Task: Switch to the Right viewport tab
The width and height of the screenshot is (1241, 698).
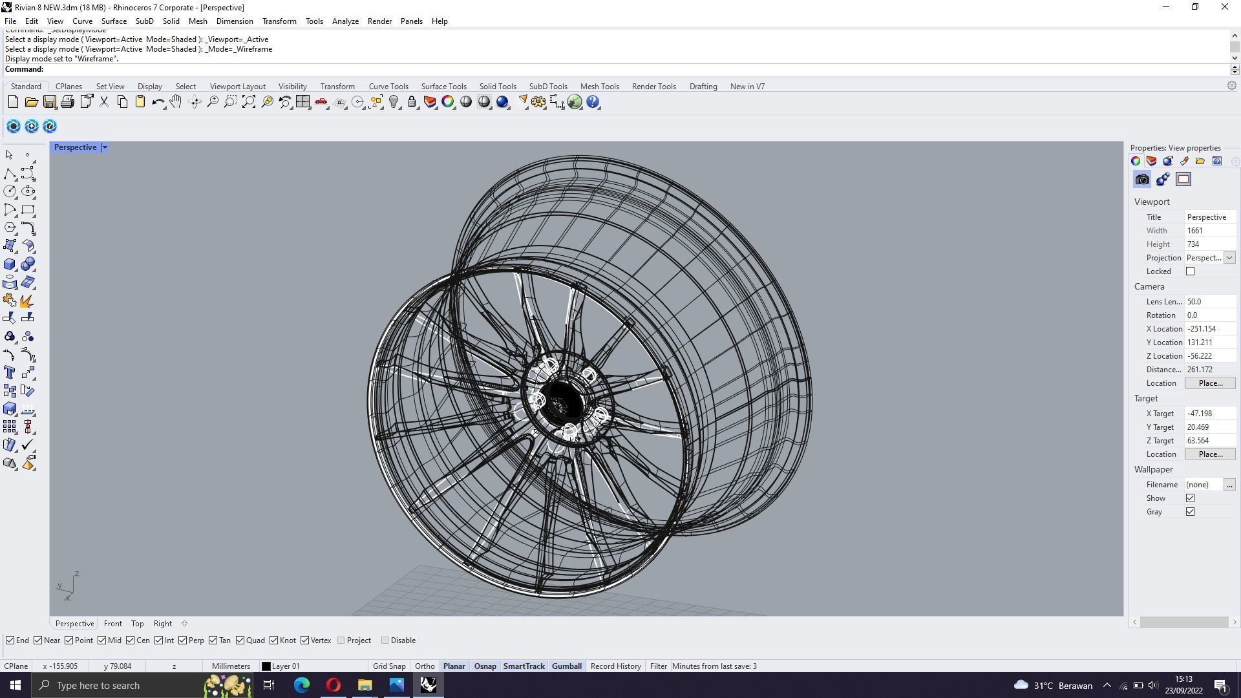Action: click(162, 624)
